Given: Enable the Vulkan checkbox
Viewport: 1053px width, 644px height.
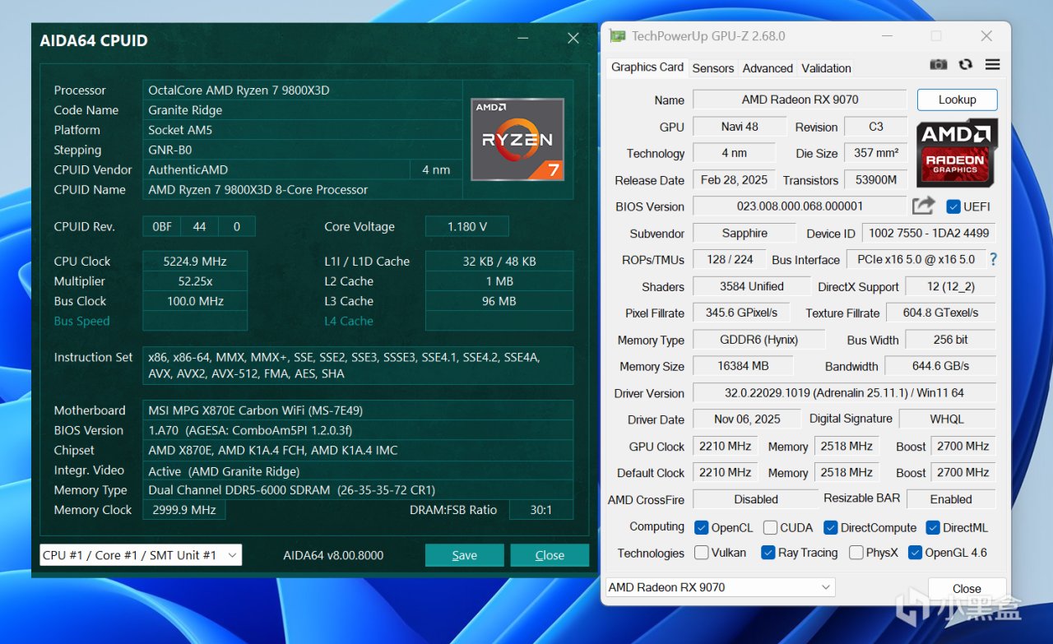Looking at the screenshot, I should click(702, 553).
